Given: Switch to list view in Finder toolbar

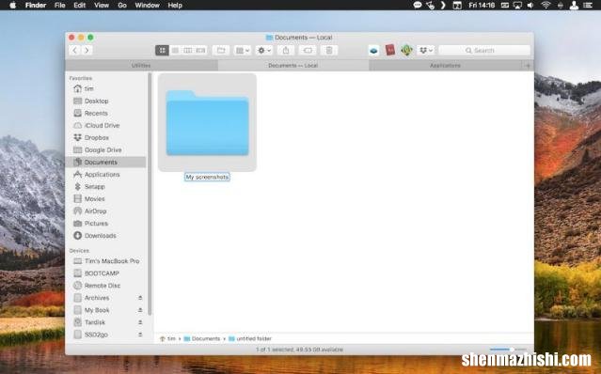Looking at the screenshot, I should click(x=175, y=50).
